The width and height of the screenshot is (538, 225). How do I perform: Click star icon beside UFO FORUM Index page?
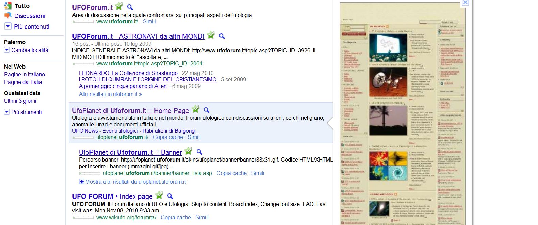tap(159, 195)
